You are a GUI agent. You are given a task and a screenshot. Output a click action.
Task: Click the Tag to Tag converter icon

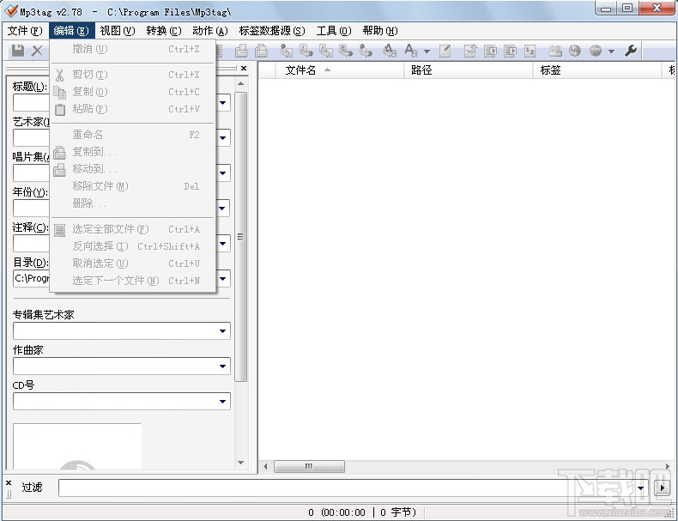click(366, 51)
